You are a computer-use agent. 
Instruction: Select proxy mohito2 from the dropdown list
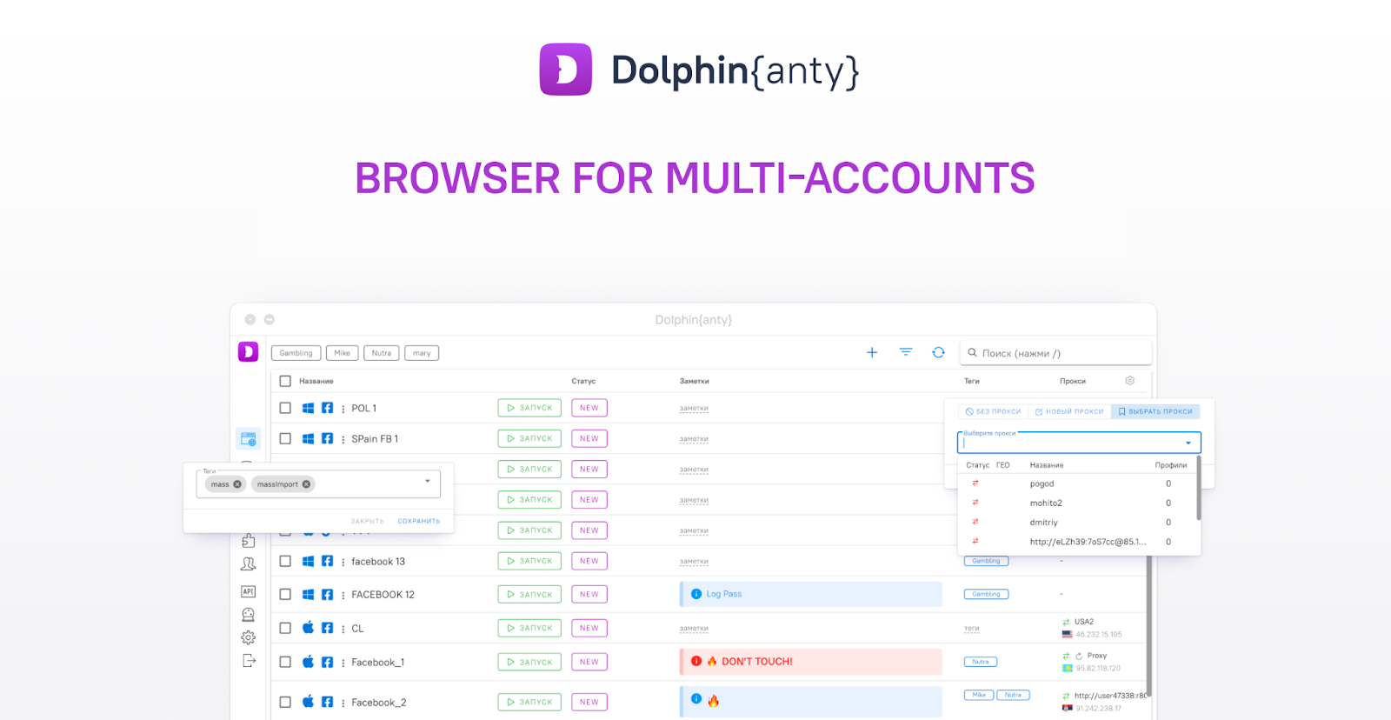tap(1077, 503)
